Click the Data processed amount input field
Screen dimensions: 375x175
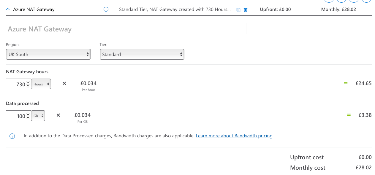16,116
